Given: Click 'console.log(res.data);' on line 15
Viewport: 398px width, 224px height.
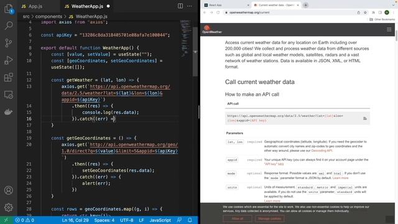Looking at the screenshot, I should 111,112.
